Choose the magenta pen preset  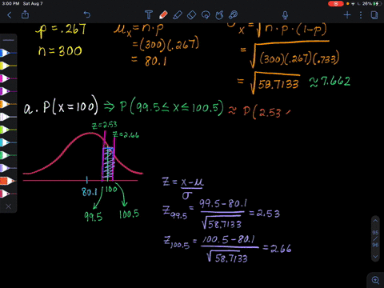pyautogui.click(x=8, y=78)
